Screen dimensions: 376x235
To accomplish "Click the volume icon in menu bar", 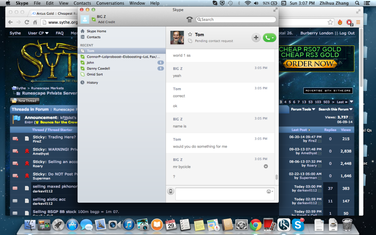I will 256,3.
